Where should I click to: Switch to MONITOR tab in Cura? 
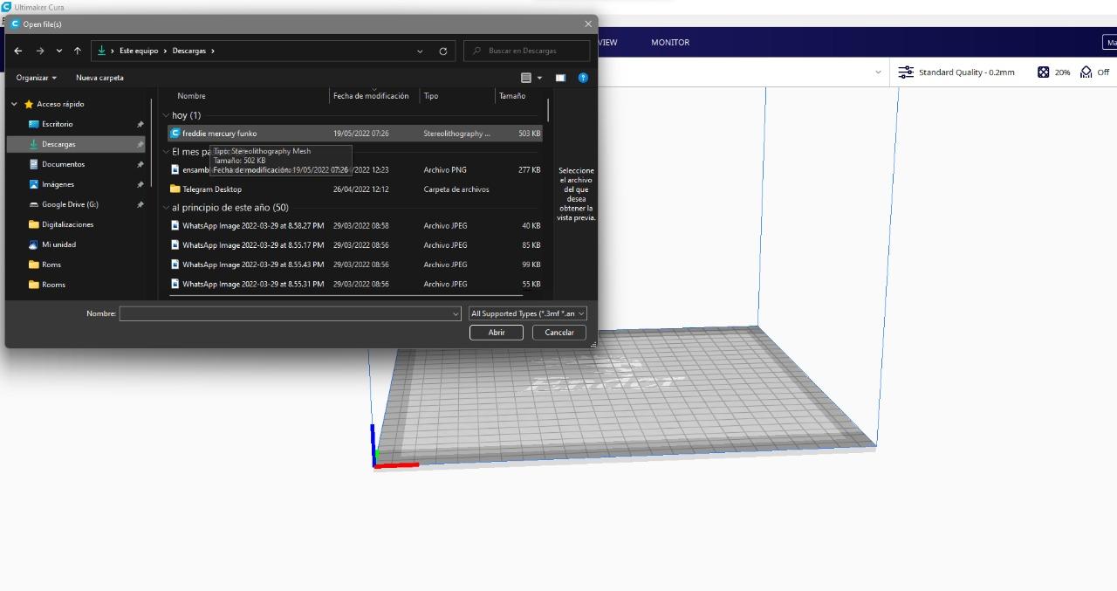pos(670,42)
